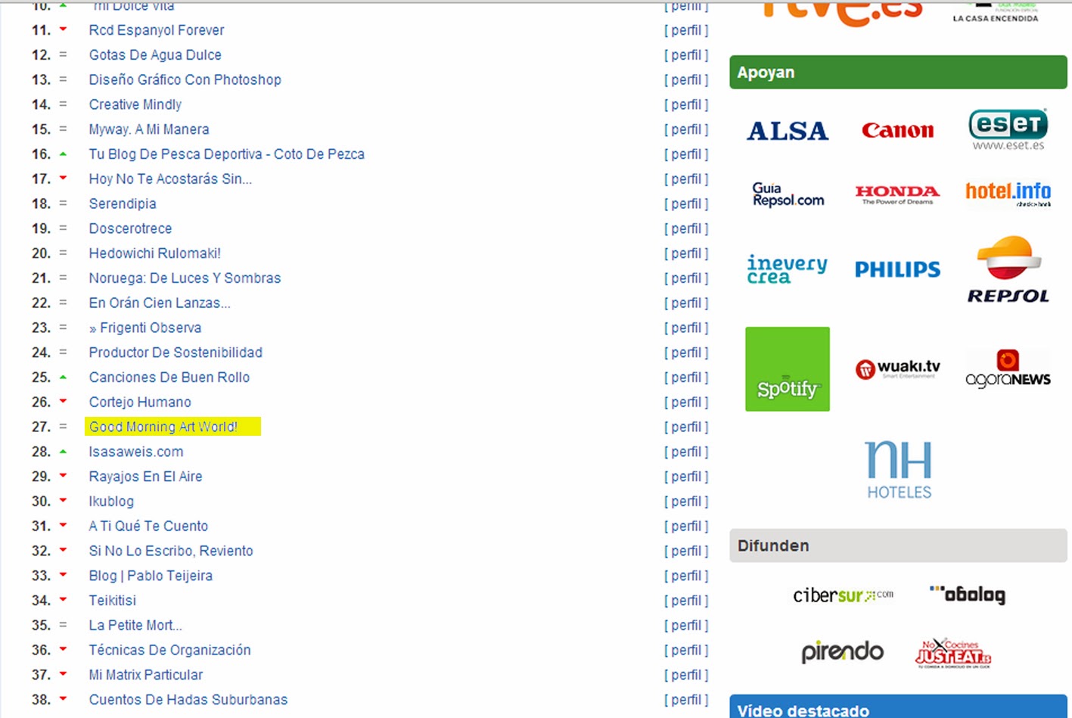Open Productor De Sostenibilidad link
1072x718 pixels.
point(176,353)
